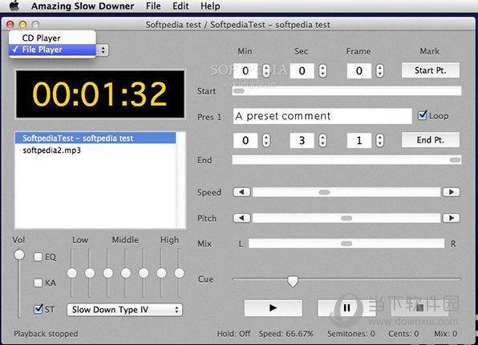Click the start Sec stepper arrows
The height and width of the screenshot is (345, 478).
pyautogui.click(x=322, y=70)
